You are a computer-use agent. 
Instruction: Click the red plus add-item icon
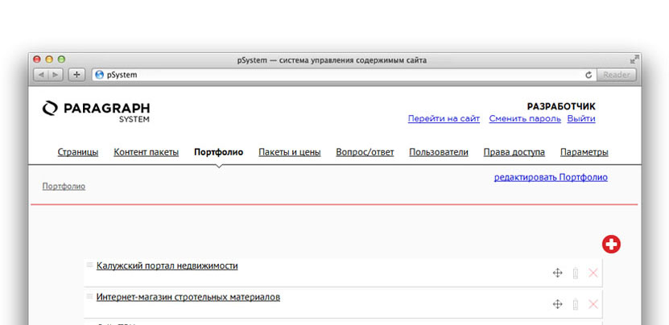[x=611, y=245]
